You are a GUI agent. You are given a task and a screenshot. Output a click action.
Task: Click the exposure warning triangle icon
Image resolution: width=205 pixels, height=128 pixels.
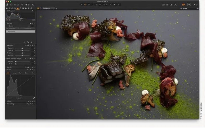pos(171,4)
